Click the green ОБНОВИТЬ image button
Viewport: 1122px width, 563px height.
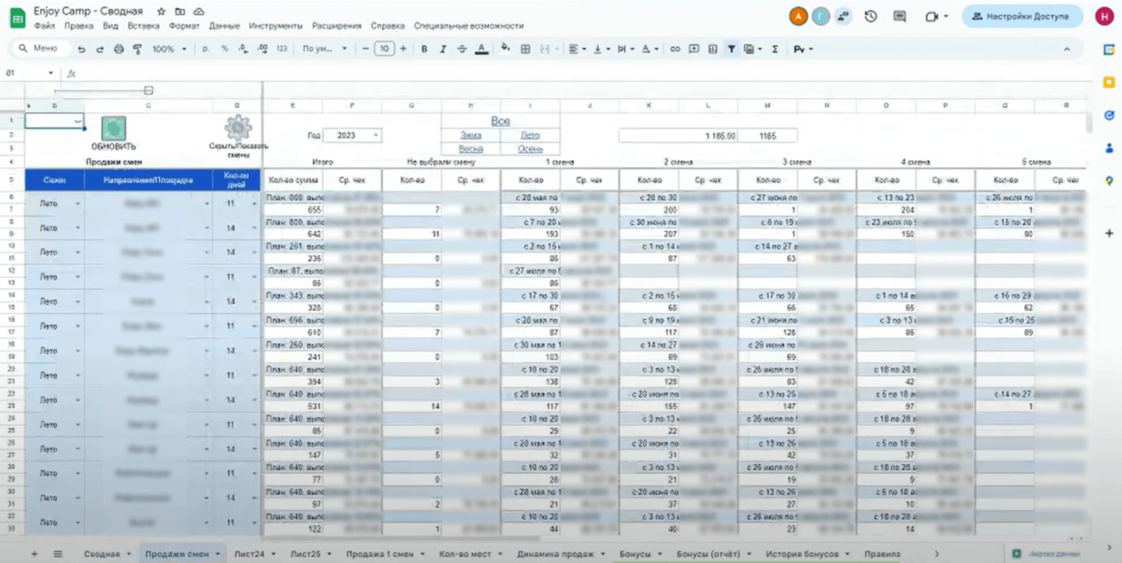(113, 128)
